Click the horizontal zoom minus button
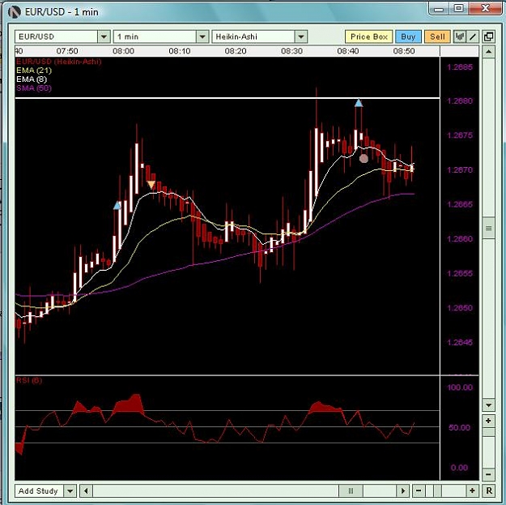Viewport: 506px width, 505px height. pos(419,491)
